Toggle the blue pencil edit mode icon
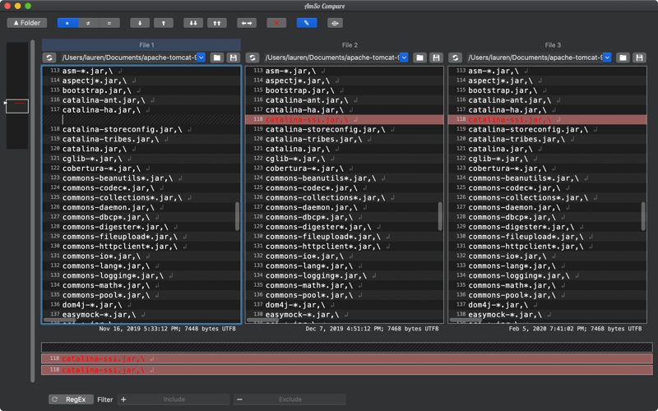This screenshot has width=658, height=411. (306, 23)
